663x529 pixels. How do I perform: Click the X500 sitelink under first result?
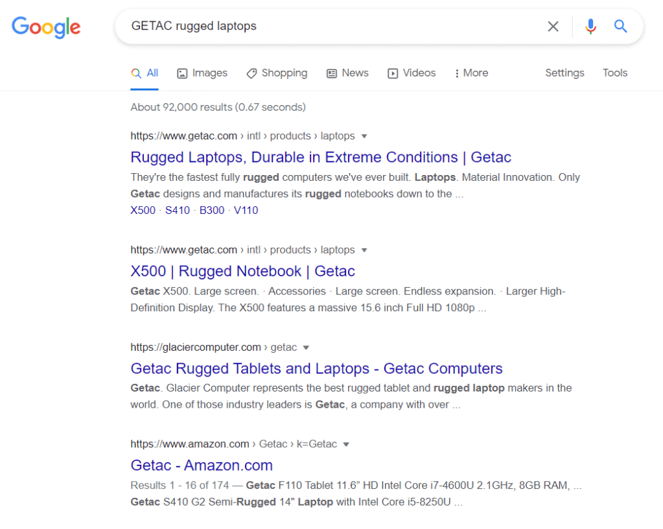click(143, 210)
